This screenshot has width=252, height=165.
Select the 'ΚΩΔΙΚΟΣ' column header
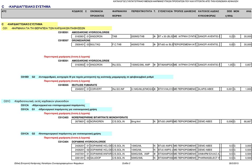(78, 11)
